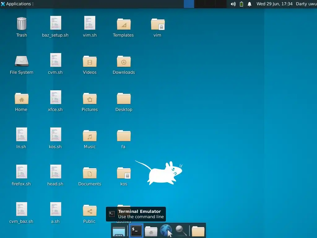Select the baz_setup.sh script file
The image size is (317, 238).
coord(55,23)
